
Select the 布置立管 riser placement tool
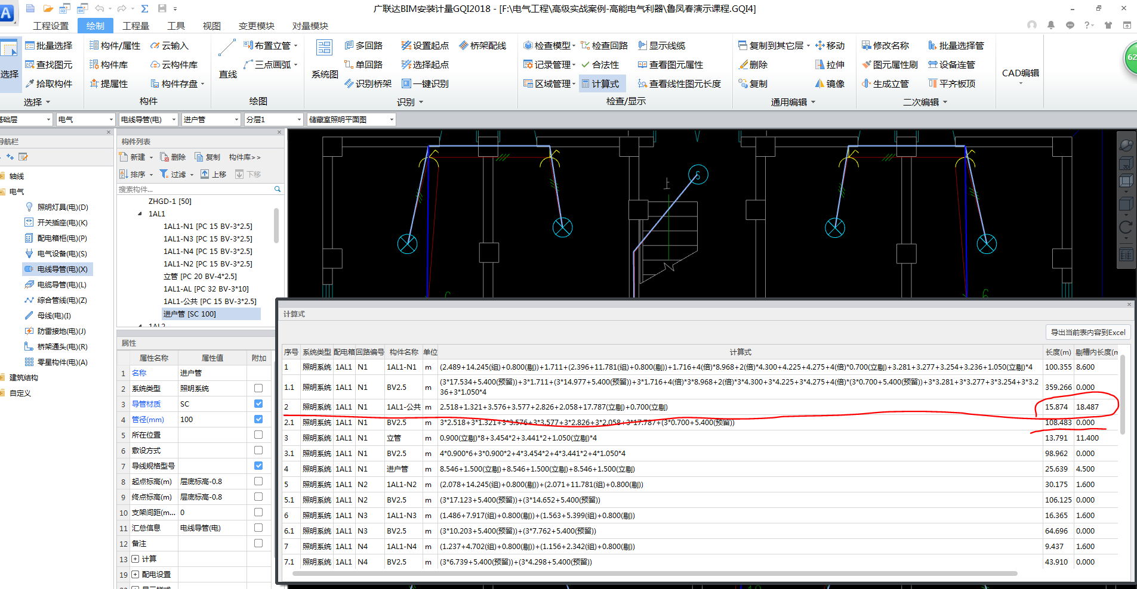coord(270,45)
